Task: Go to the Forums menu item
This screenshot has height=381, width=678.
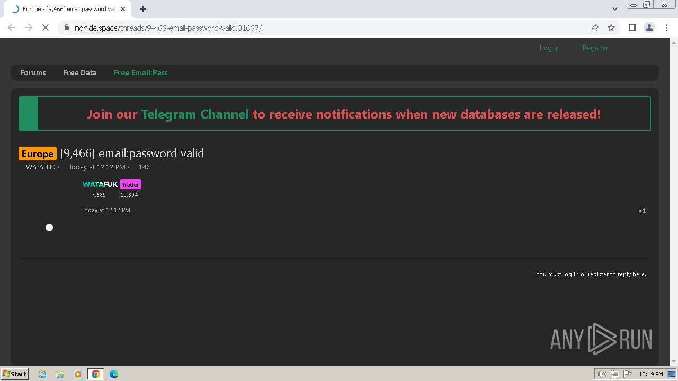Action: click(33, 72)
